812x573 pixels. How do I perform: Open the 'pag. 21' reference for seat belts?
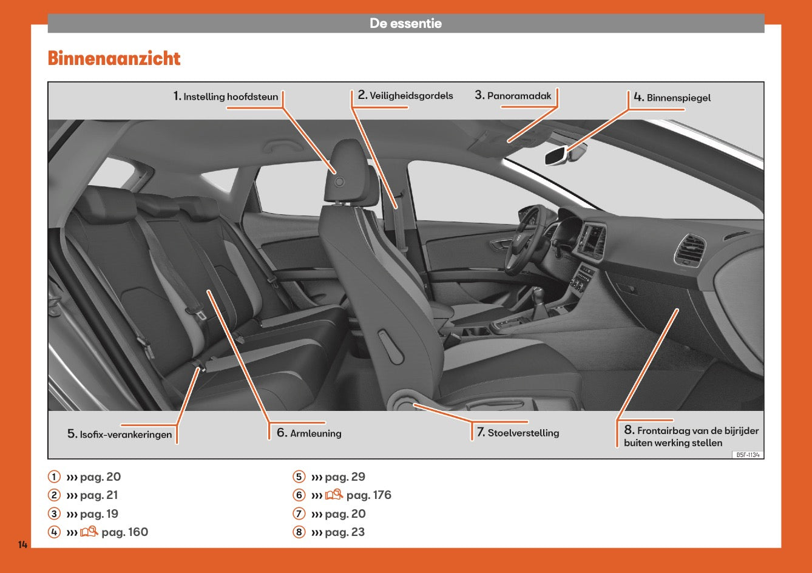[x=99, y=495]
